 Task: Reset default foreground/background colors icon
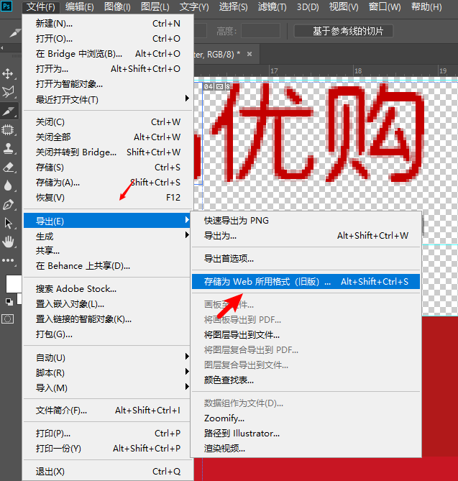point(9,302)
